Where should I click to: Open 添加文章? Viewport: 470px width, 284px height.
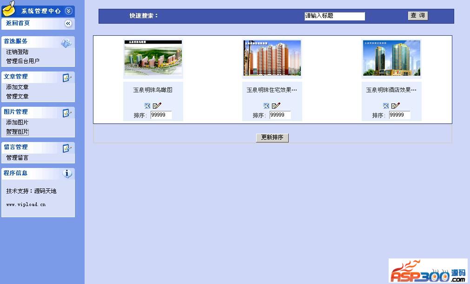coord(17,87)
